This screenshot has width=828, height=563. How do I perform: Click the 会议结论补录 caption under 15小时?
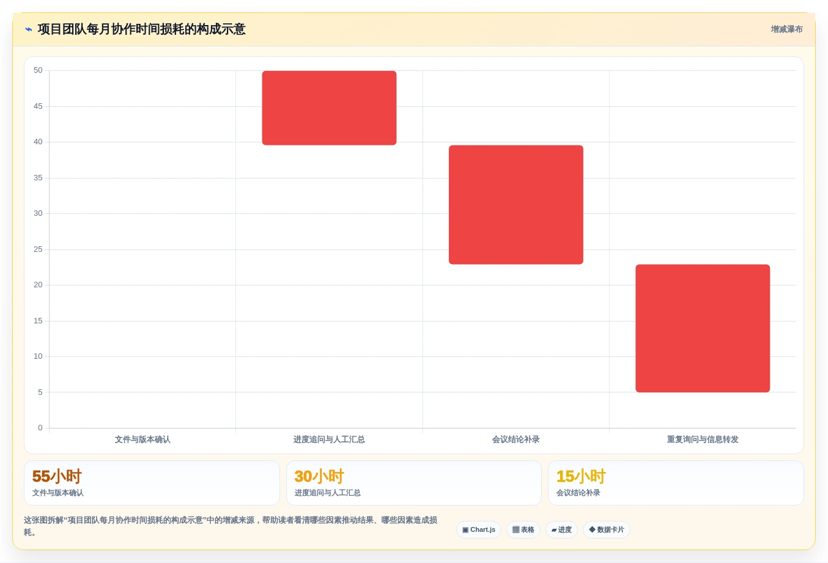578,493
